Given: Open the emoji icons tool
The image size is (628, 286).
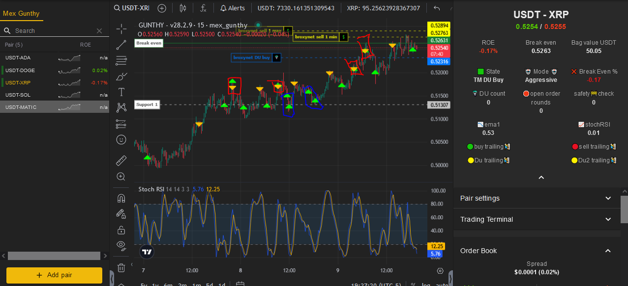Looking at the screenshot, I should click(x=121, y=140).
